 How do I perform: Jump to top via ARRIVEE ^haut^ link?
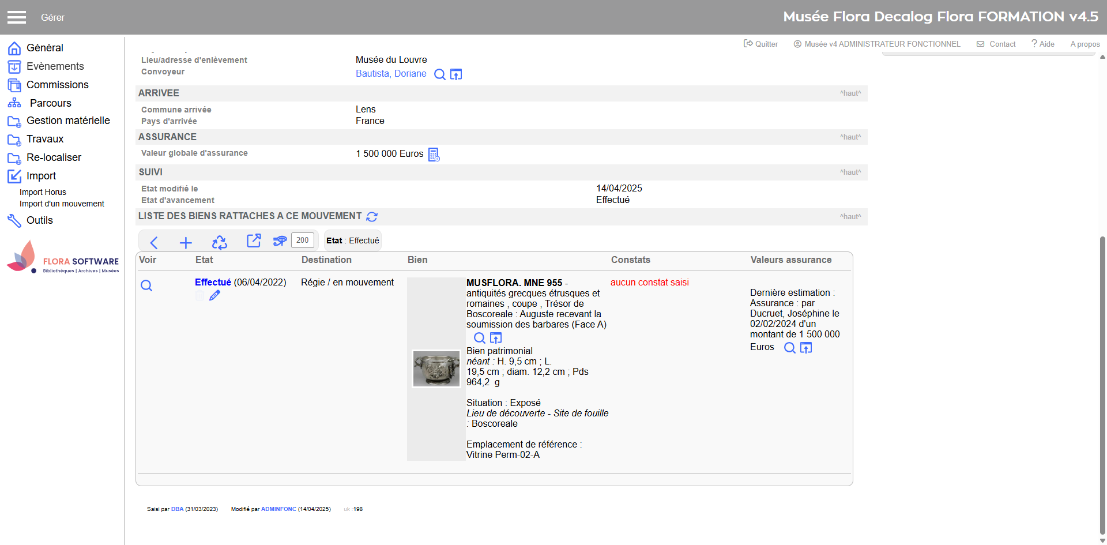pos(850,93)
